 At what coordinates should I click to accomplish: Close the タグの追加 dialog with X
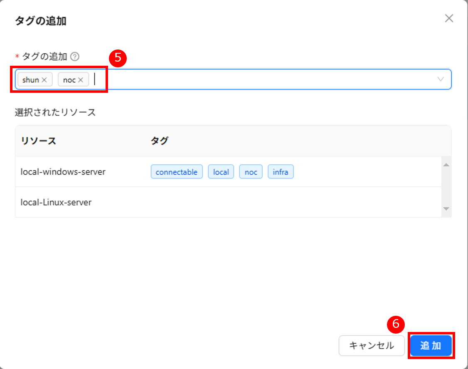(449, 18)
